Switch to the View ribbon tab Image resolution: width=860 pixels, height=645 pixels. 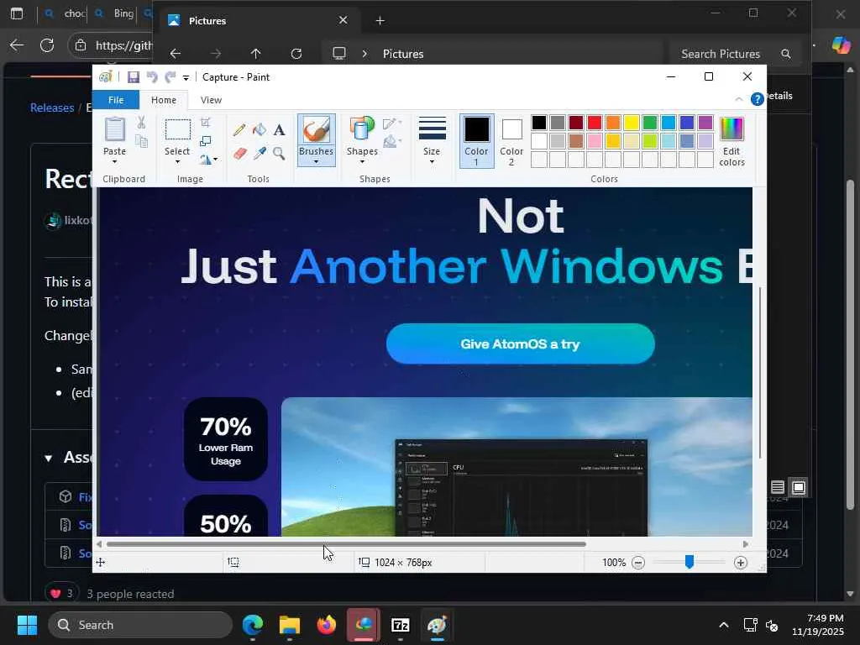click(x=211, y=100)
